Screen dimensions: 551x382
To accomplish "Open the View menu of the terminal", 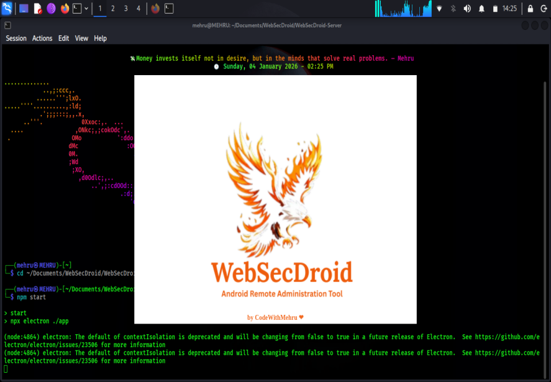I will (81, 38).
